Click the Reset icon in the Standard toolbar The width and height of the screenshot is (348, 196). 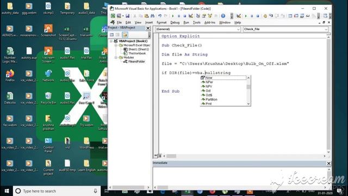click(185, 16)
